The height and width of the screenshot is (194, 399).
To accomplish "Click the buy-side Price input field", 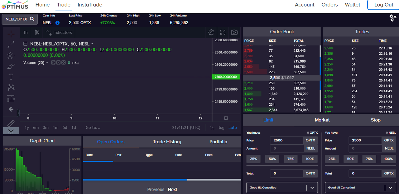I will 287,140.
